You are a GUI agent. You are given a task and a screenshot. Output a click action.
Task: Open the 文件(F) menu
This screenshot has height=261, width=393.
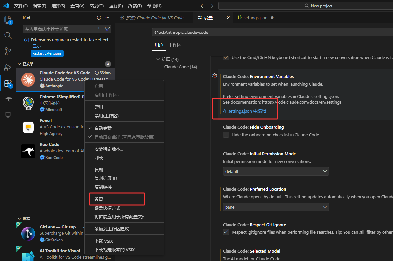pyautogui.click(x=21, y=6)
